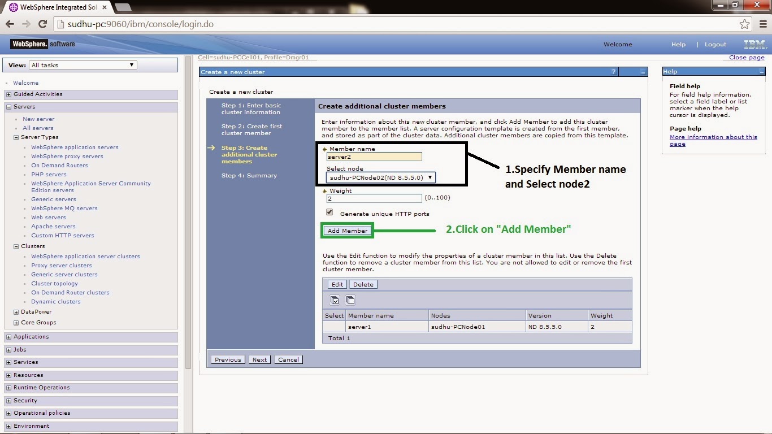Open New server link
772x434 pixels.
pyautogui.click(x=38, y=119)
